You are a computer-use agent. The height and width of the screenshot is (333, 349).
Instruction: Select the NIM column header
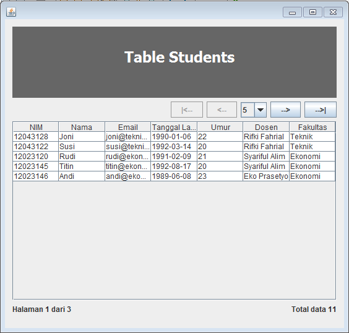point(36,127)
